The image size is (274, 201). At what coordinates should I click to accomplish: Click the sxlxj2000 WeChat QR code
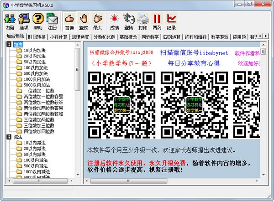coord(121,105)
